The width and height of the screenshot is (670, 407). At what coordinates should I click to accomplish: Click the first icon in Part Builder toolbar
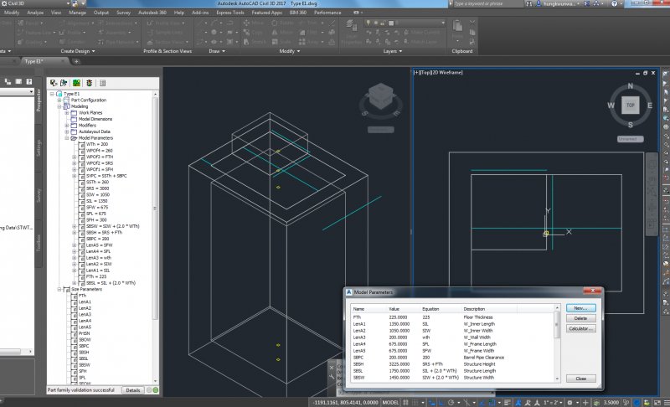click(x=54, y=83)
